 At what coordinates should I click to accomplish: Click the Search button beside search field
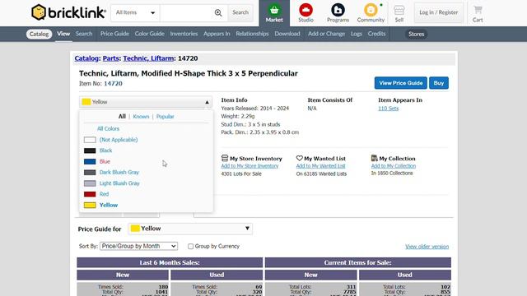[x=240, y=13]
